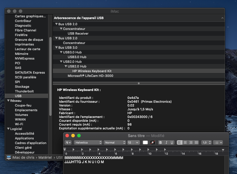Viewport: 237px width, 174px height.
Task: Toggle bold formatting in TextEdit toolbar
Action: click(x=160, y=143)
